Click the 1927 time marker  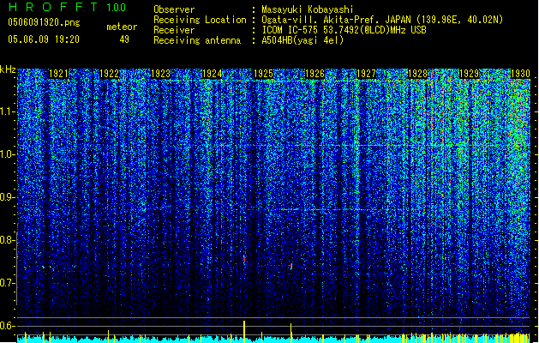tap(367, 74)
